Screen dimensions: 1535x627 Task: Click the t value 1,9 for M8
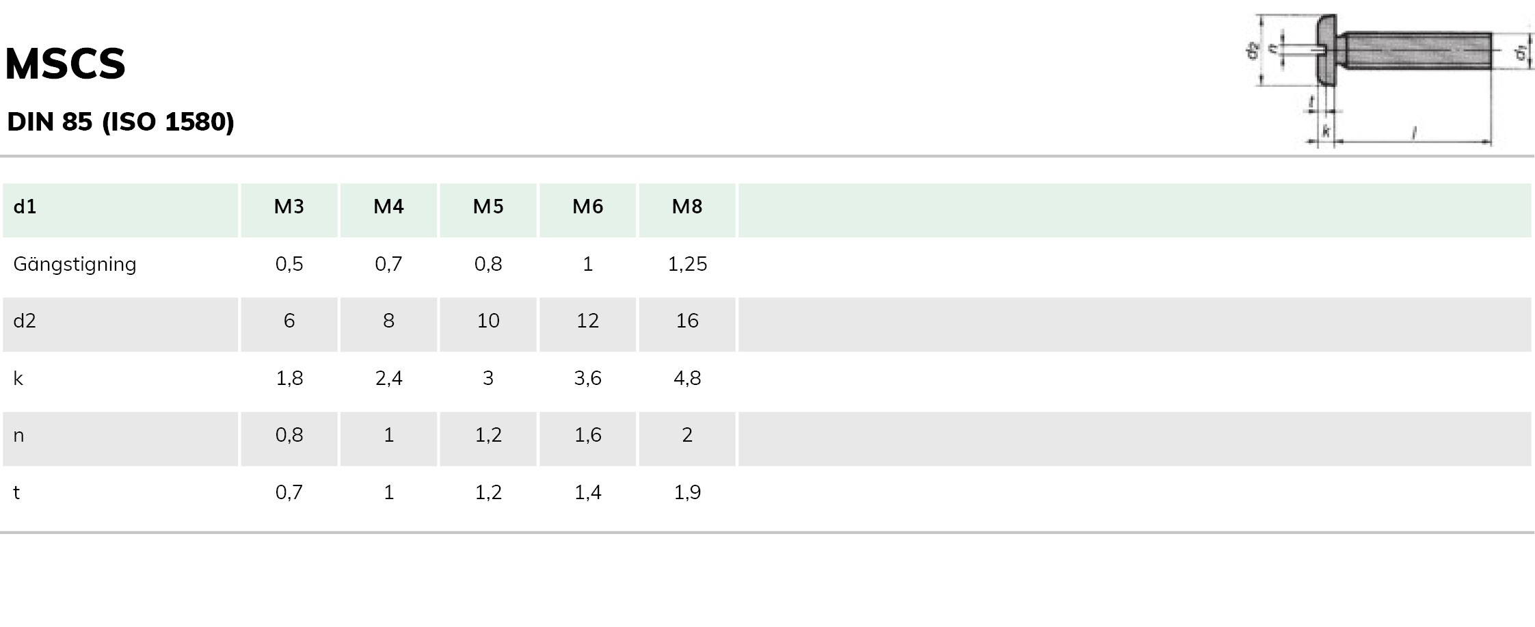[687, 492]
